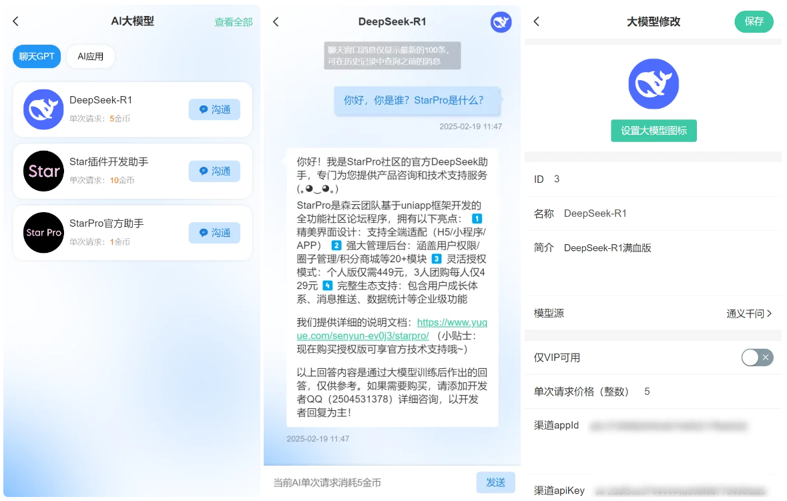Screen dimensions: 787x501
Task: Click the reply timestamp below the AI bubble
Action: pos(318,439)
